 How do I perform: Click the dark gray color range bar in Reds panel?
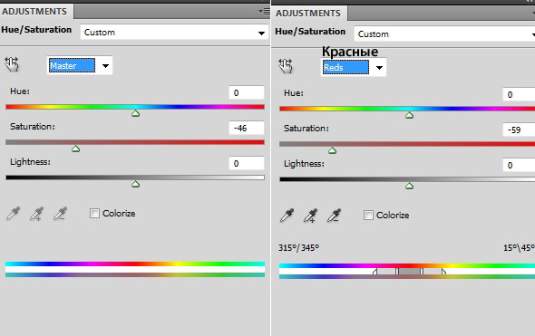(410, 272)
